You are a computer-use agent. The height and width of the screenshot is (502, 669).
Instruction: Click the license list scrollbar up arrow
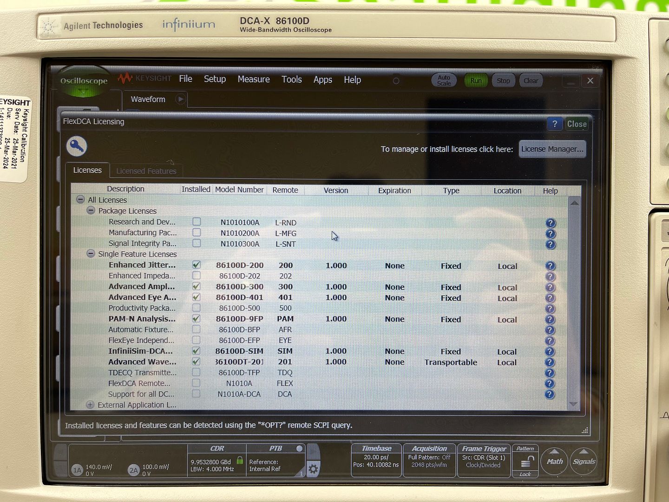coord(575,203)
